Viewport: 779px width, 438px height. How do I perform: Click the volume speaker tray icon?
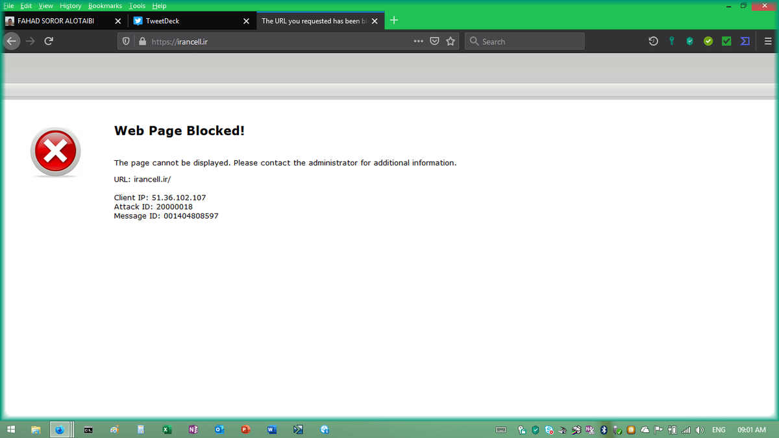[700, 430]
